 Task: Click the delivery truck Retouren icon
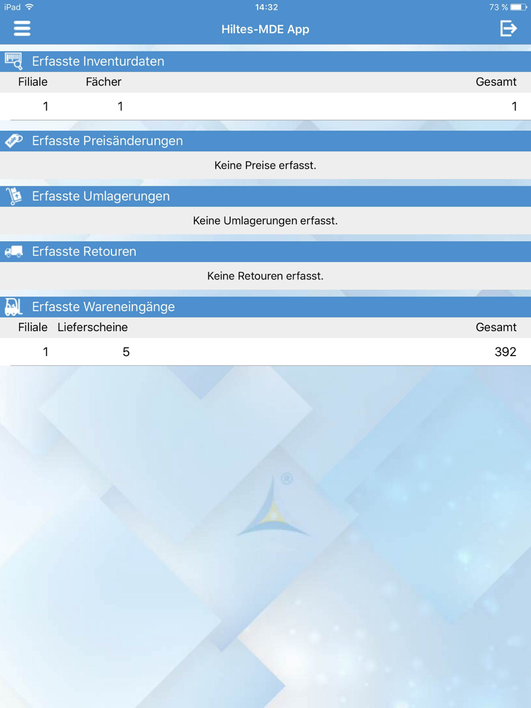(x=14, y=252)
